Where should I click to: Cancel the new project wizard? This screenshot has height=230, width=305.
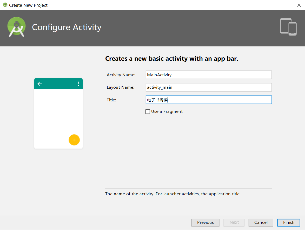261,222
